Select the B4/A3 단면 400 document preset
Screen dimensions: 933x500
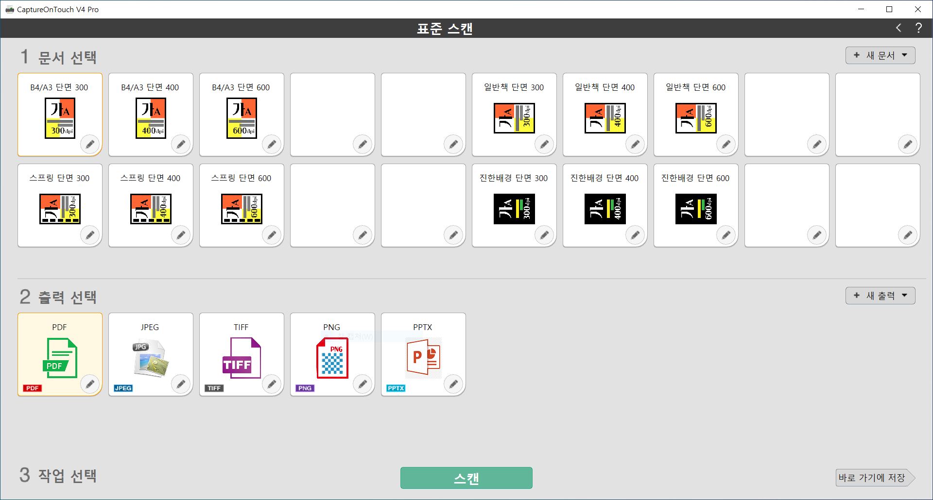150,114
